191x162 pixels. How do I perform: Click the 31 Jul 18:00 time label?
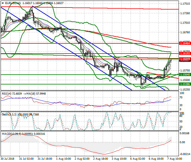45,159
